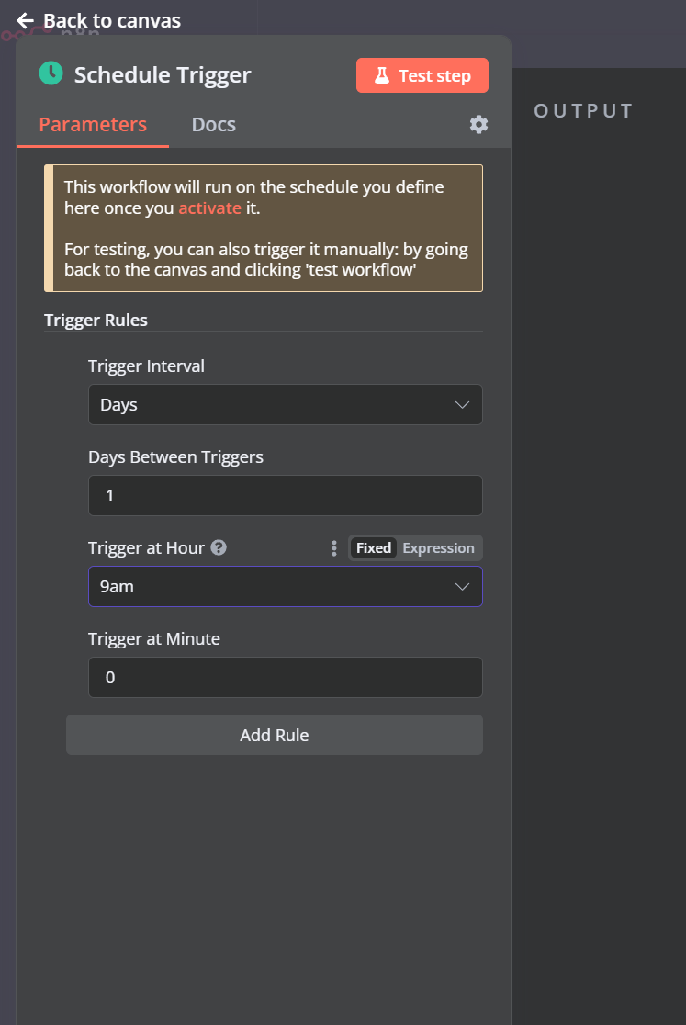Image resolution: width=686 pixels, height=1025 pixels.
Task: Click the Trigger Interval chevron arrow
Action: [x=463, y=405]
